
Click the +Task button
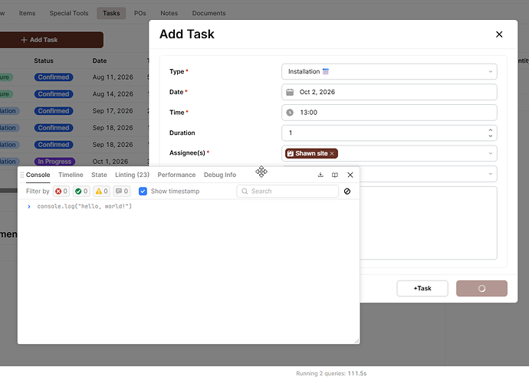click(x=422, y=288)
